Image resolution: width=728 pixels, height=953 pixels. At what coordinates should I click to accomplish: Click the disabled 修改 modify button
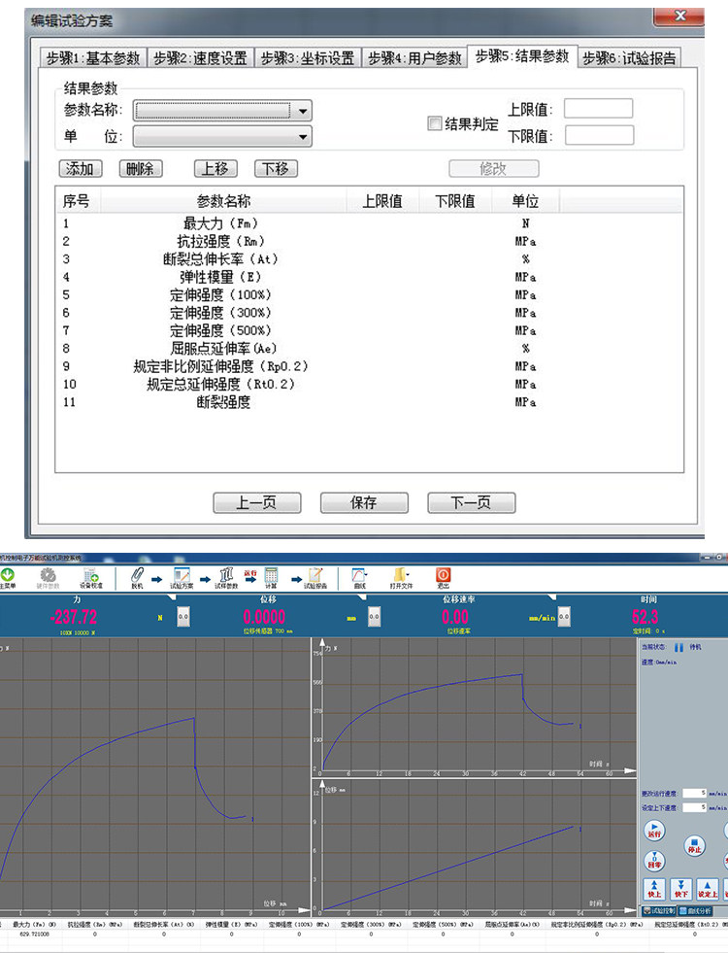coord(494,168)
